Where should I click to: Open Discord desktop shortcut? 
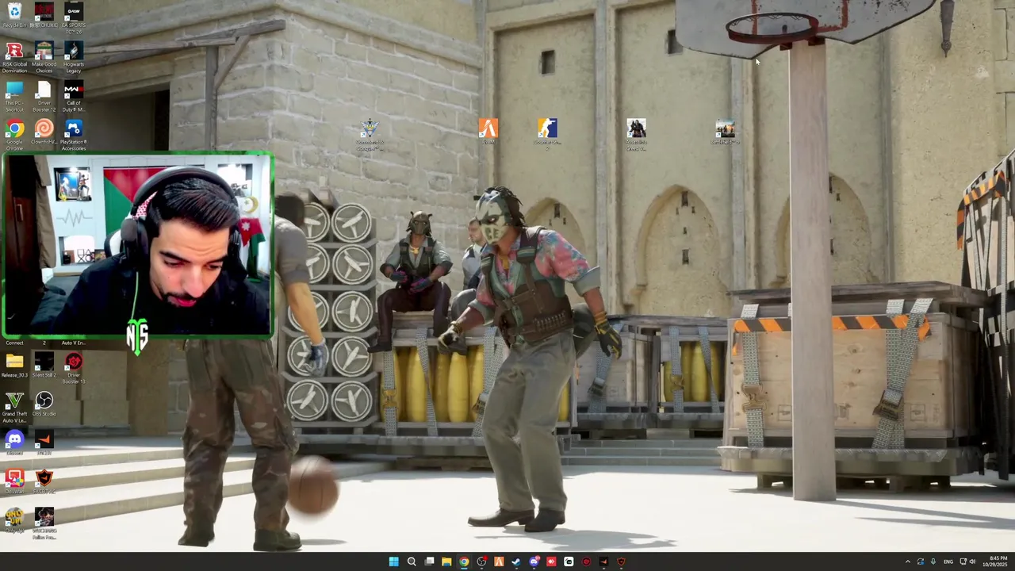pos(14,443)
